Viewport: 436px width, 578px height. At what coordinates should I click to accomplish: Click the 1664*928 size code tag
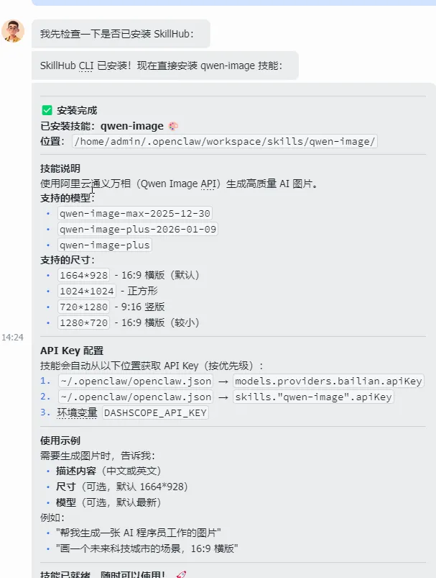coord(84,275)
